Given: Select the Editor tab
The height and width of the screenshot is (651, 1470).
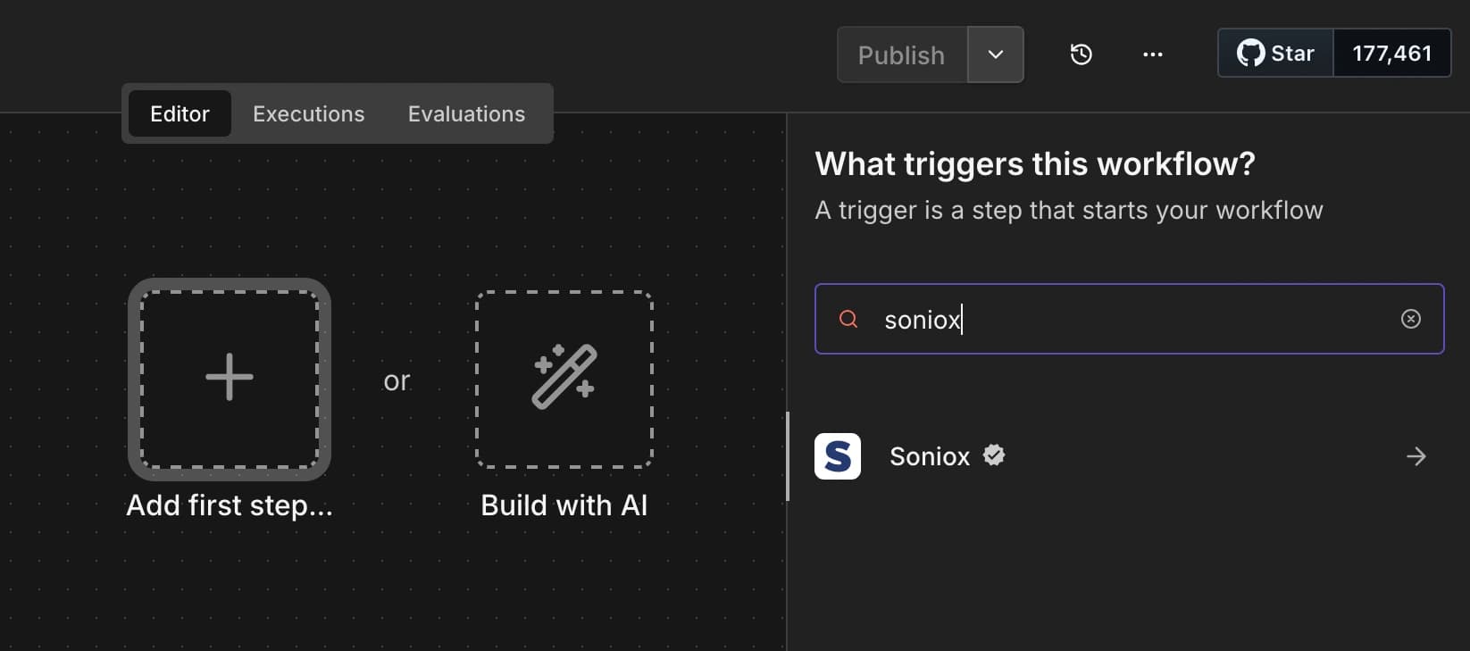Looking at the screenshot, I should tap(179, 113).
